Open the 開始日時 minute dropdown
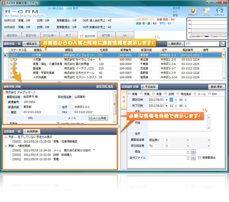 click(185, 100)
